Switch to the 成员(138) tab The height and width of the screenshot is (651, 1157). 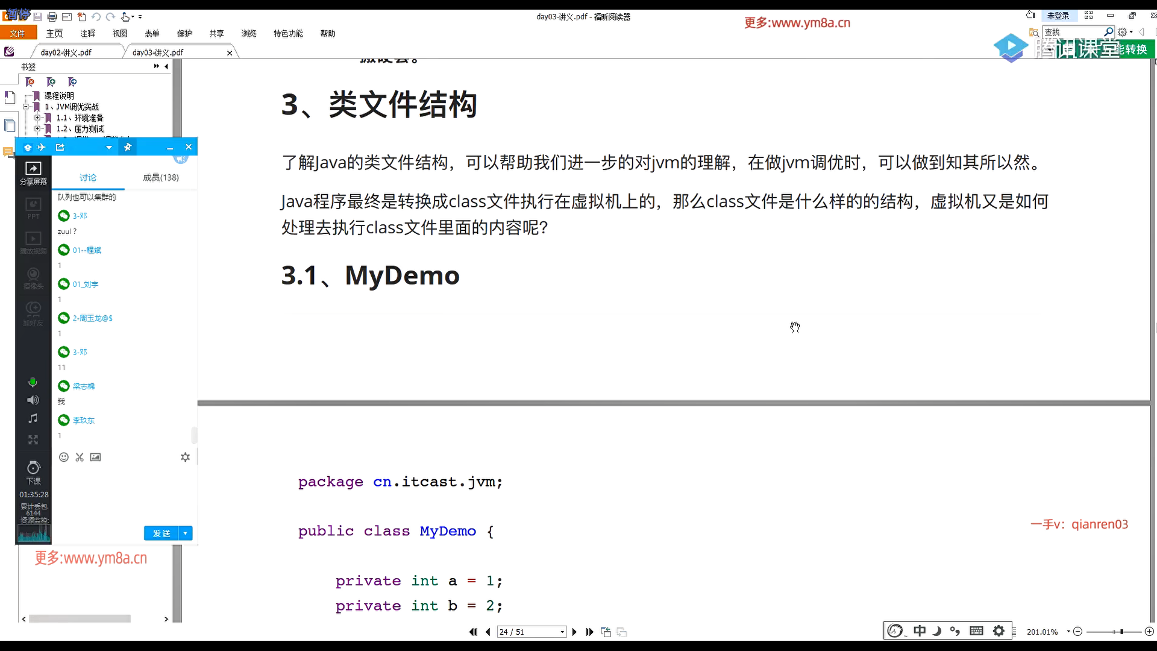tap(160, 178)
